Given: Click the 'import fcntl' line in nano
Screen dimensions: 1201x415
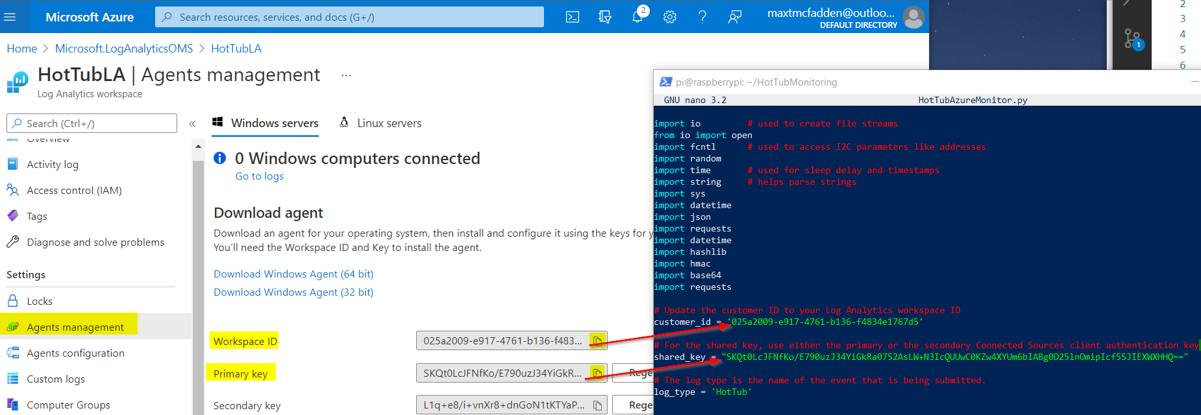Looking at the screenshot, I should coord(685,147).
